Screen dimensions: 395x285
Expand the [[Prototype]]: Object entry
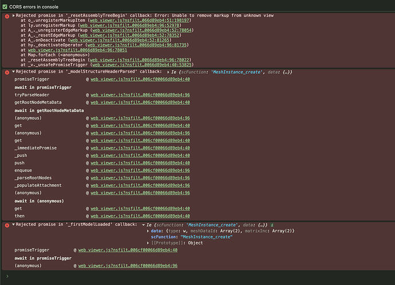(x=148, y=243)
